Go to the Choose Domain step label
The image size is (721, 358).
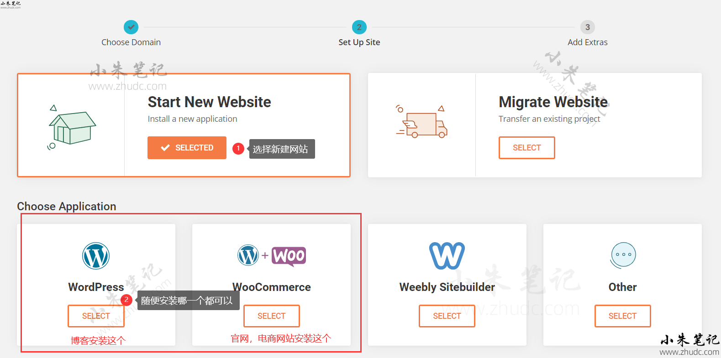point(131,42)
